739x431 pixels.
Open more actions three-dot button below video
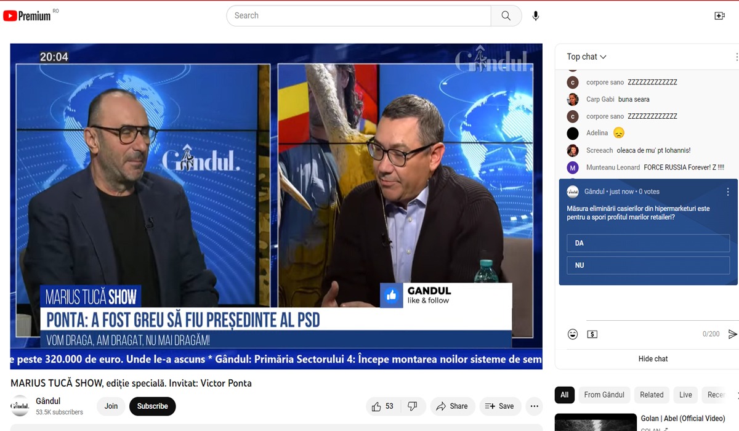pos(535,406)
